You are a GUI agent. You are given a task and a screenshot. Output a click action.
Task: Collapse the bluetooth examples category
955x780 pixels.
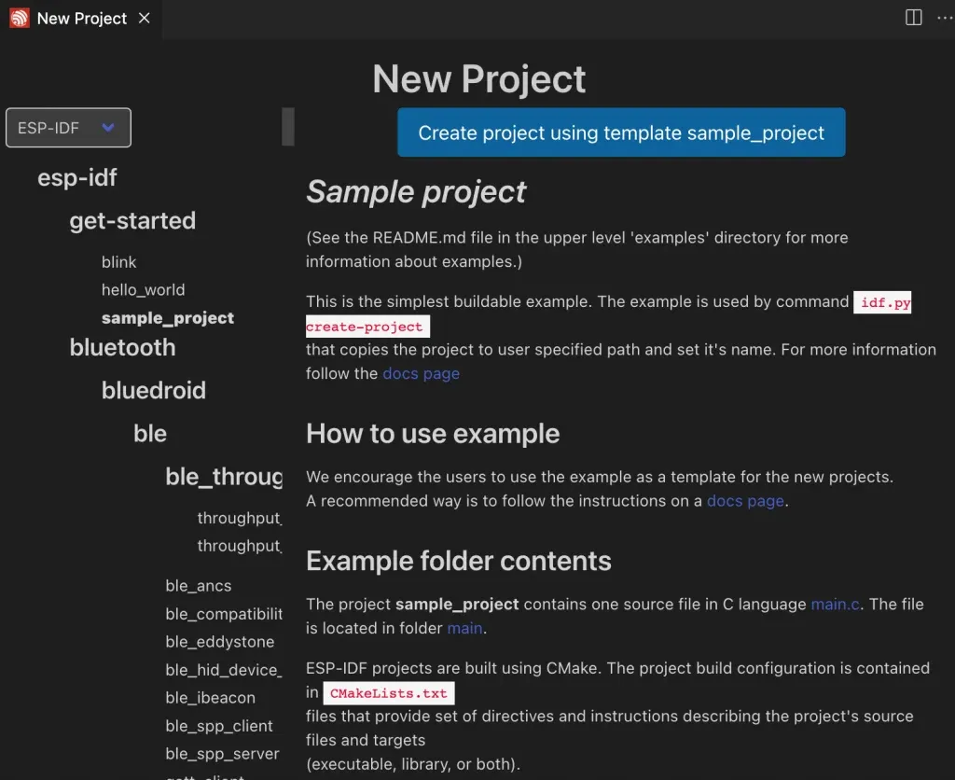click(122, 347)
